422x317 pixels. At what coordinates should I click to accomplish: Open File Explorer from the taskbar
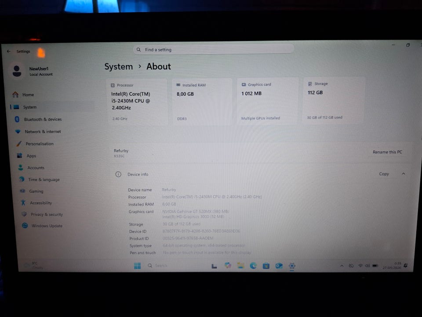coord(240,265)
